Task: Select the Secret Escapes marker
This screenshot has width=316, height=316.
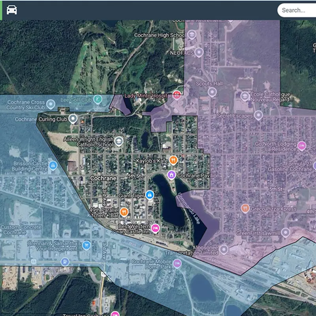Action: pyautogui.click(x=258, y=116)
